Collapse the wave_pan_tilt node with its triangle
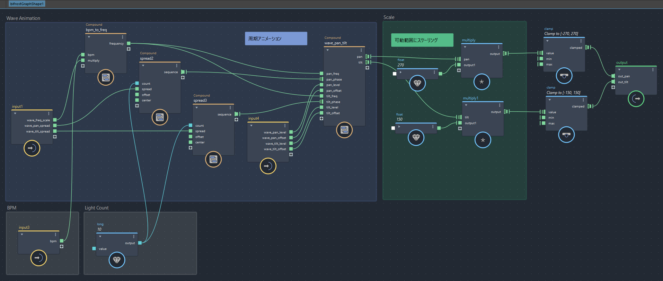663x281 pixels. click(328, 50)
